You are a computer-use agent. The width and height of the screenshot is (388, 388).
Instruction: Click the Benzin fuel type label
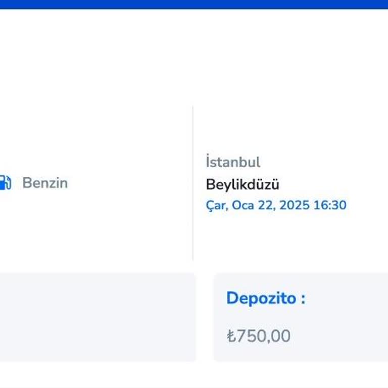(x=45, y=183)
